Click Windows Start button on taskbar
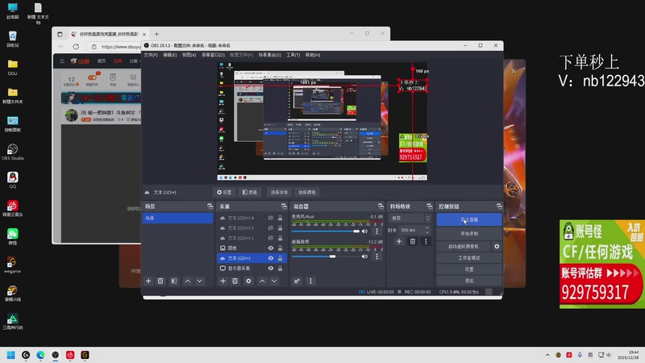Screen dimensions: 645x363 [11, 355]
